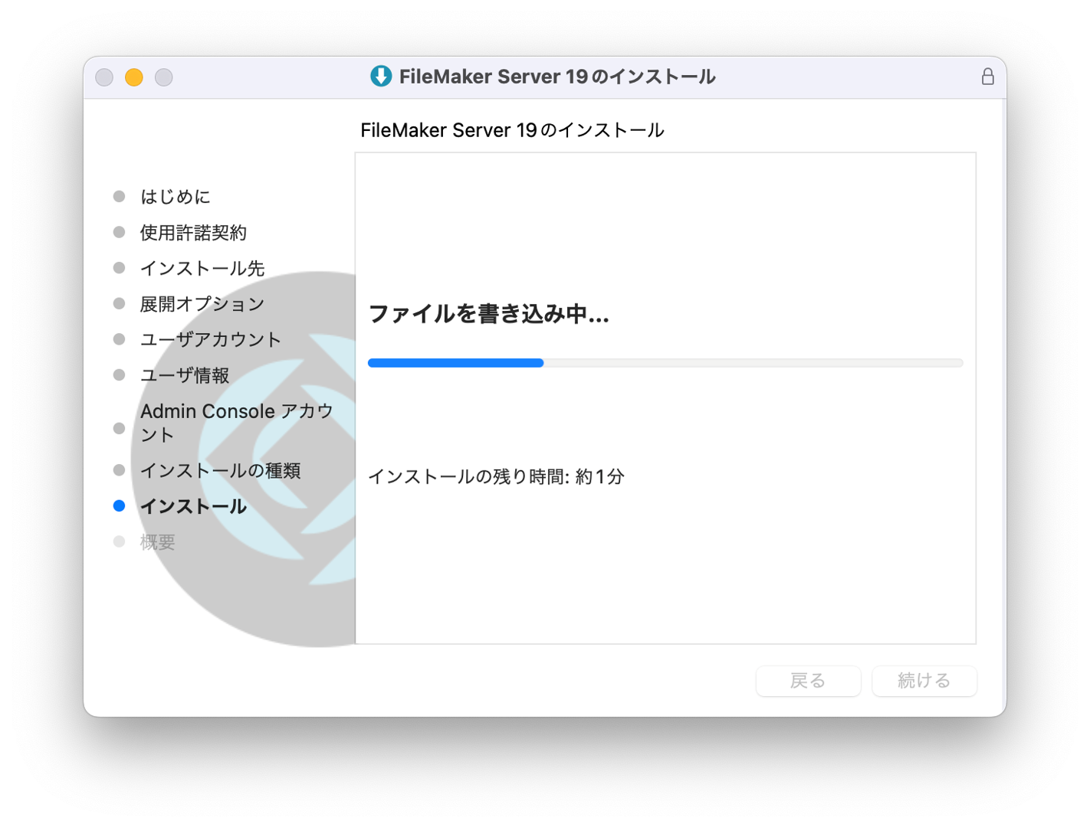Select the 概要 step in sidebar
Viewport: 1090px width, 827px height.
[x=158, y=542]
